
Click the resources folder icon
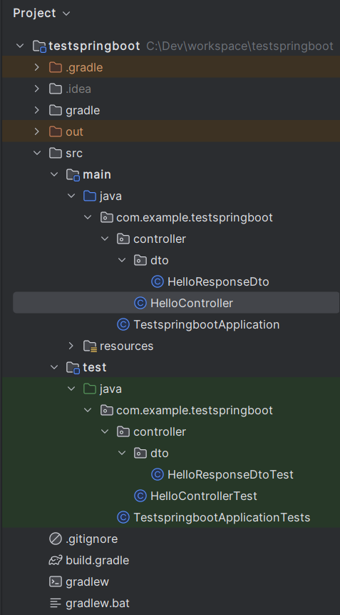tap(90, 346)
